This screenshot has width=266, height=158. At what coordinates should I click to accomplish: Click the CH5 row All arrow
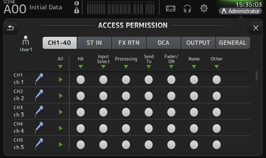coord(61,145)
